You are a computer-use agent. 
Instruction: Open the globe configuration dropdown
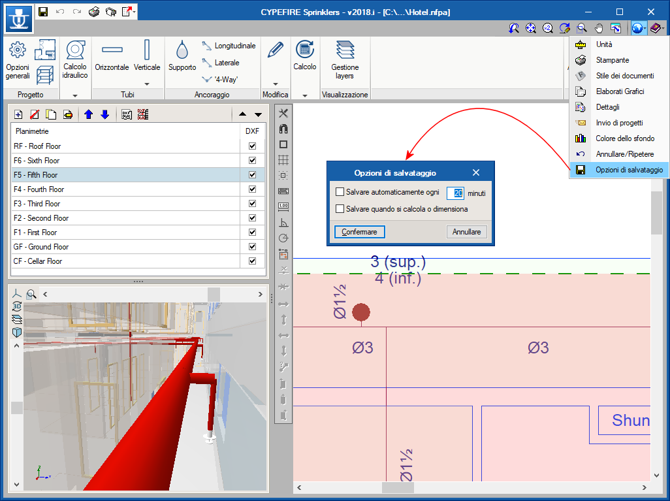(639, 28)
